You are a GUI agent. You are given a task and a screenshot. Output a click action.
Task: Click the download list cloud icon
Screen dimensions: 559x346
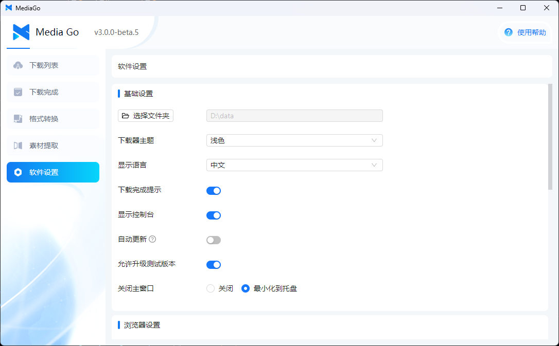(x=18, y=65)
